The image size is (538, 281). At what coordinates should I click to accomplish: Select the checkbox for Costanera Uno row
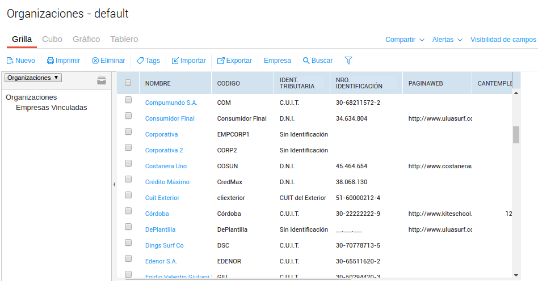point(128,163)
